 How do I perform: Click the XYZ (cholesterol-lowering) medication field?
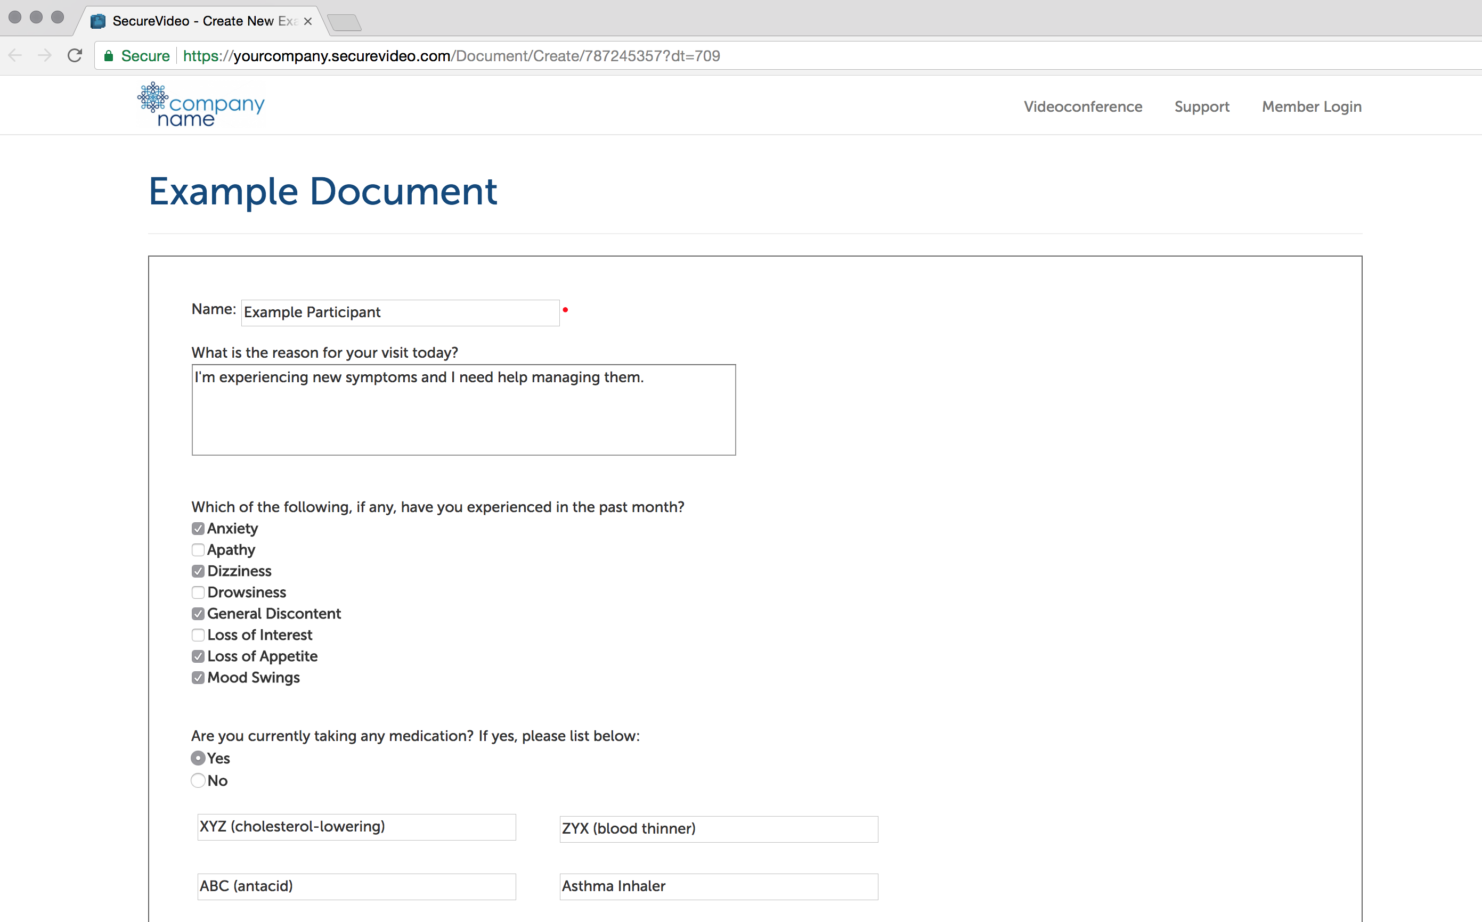[x=356, y=827]
